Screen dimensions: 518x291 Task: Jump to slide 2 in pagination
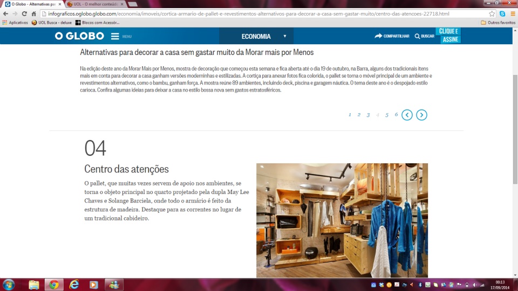click(359, 115)
